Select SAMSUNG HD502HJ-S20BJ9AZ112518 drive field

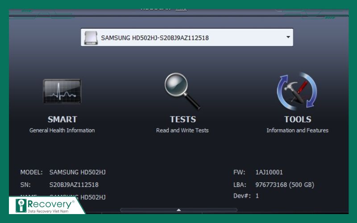pyautogui.click(x=187, y=37)
